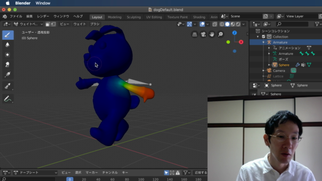Open the ファイル menu

click(x=16, y=17)
